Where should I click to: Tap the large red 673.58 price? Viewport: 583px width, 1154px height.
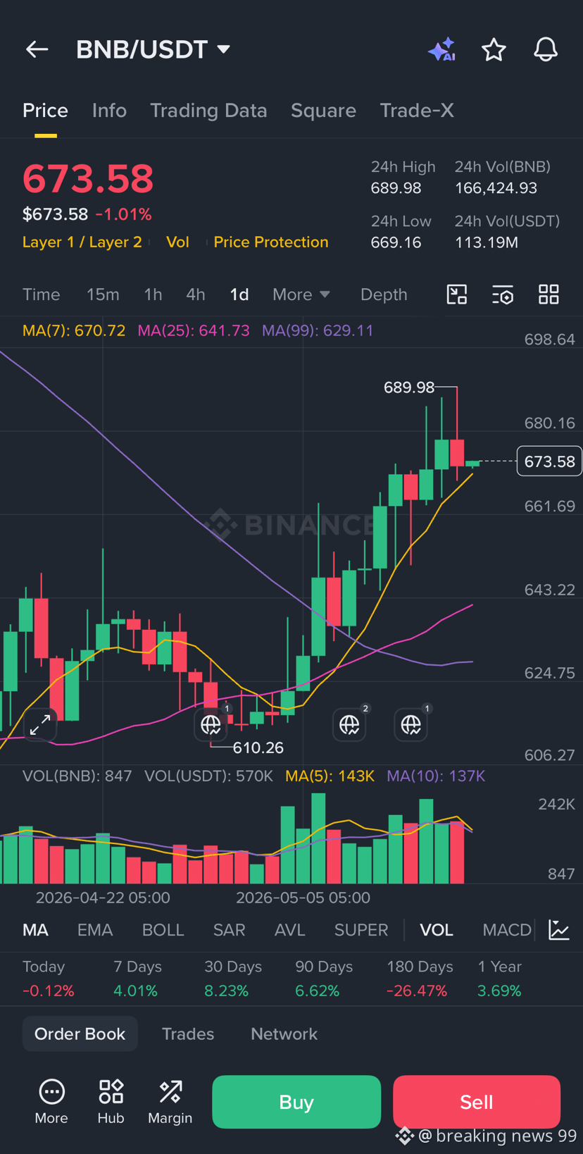pyautogui.click(x=88, y=178)
